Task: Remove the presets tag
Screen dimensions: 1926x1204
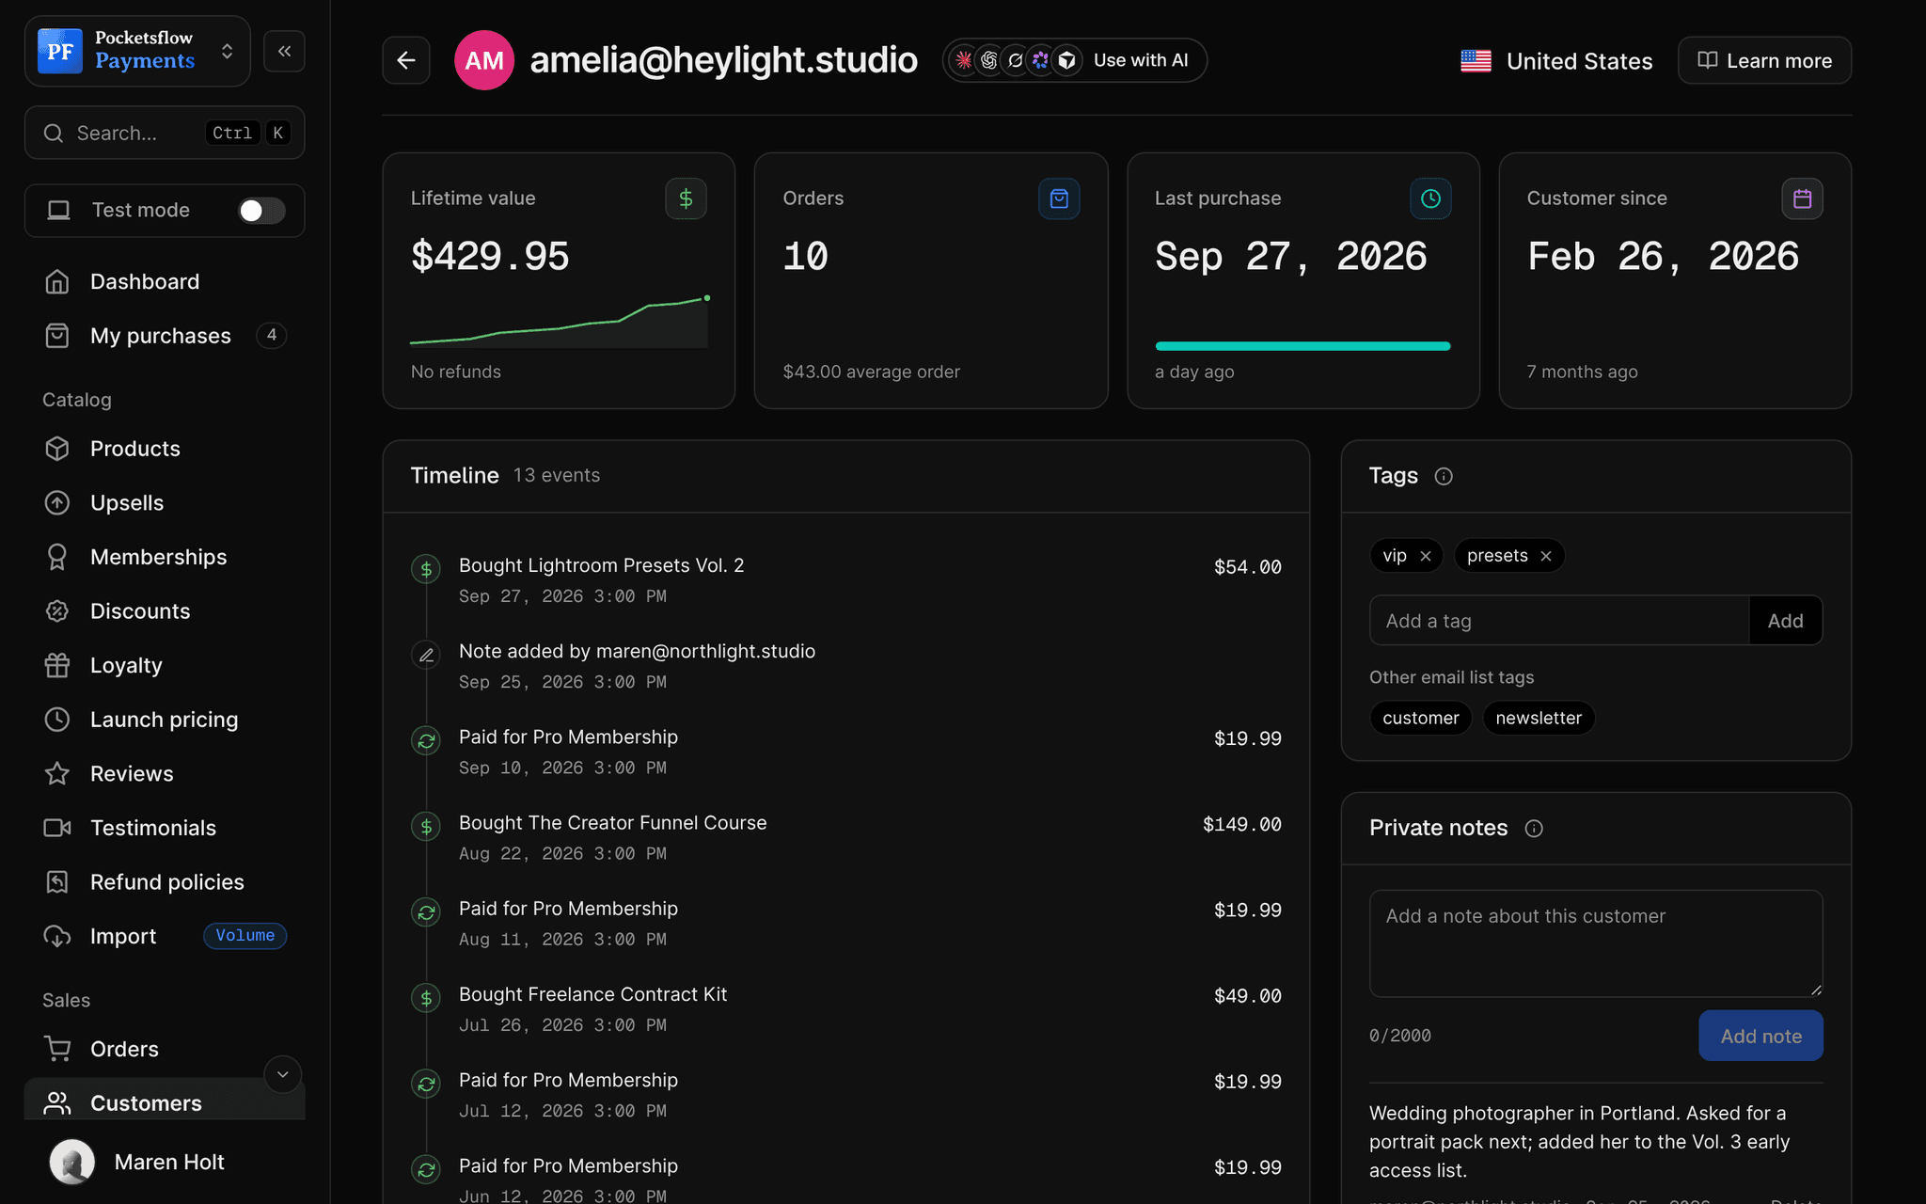Action: click(1546, 556)
